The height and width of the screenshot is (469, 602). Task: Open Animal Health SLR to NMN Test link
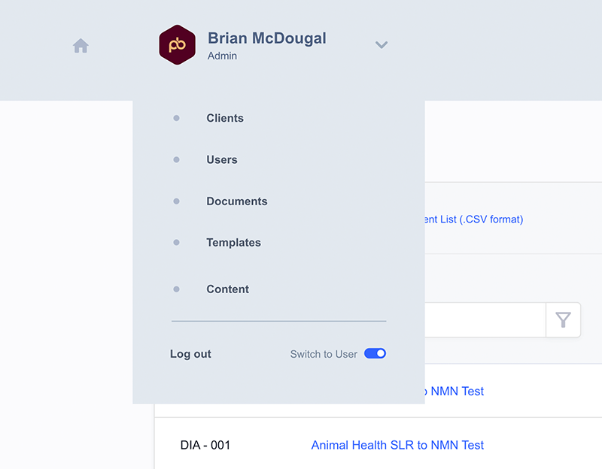tap(397, 445)
